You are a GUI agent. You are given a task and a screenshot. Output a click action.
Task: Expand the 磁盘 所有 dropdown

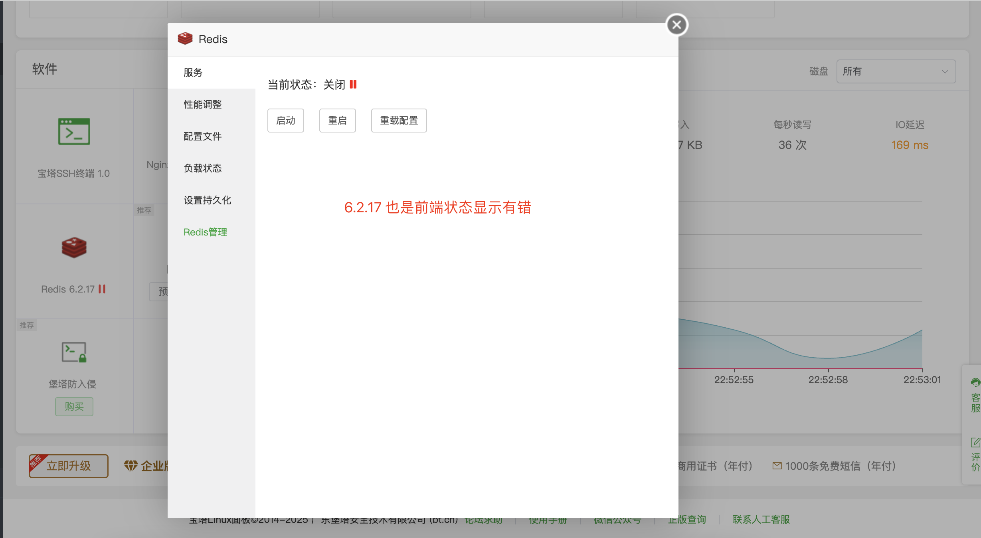click(x=896, y=71)
